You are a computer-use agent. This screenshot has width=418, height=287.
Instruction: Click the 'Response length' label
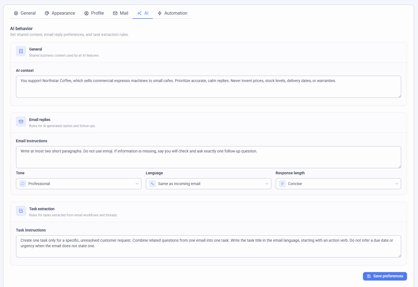(x=290, y=173)
